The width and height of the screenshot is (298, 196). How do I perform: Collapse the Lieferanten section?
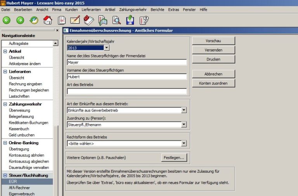pos(5,72)
